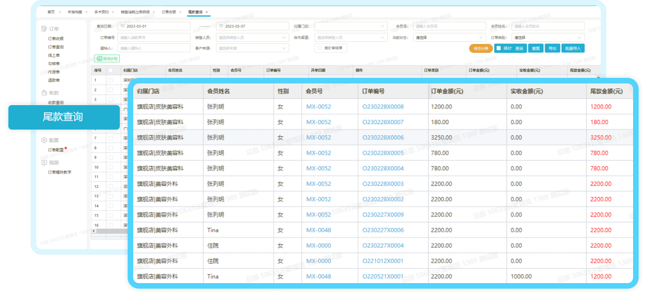This screenshot has height=297, width=647.
Task: Open 订单模块教学 in the sidebar
Action: [x=60, y=172]
